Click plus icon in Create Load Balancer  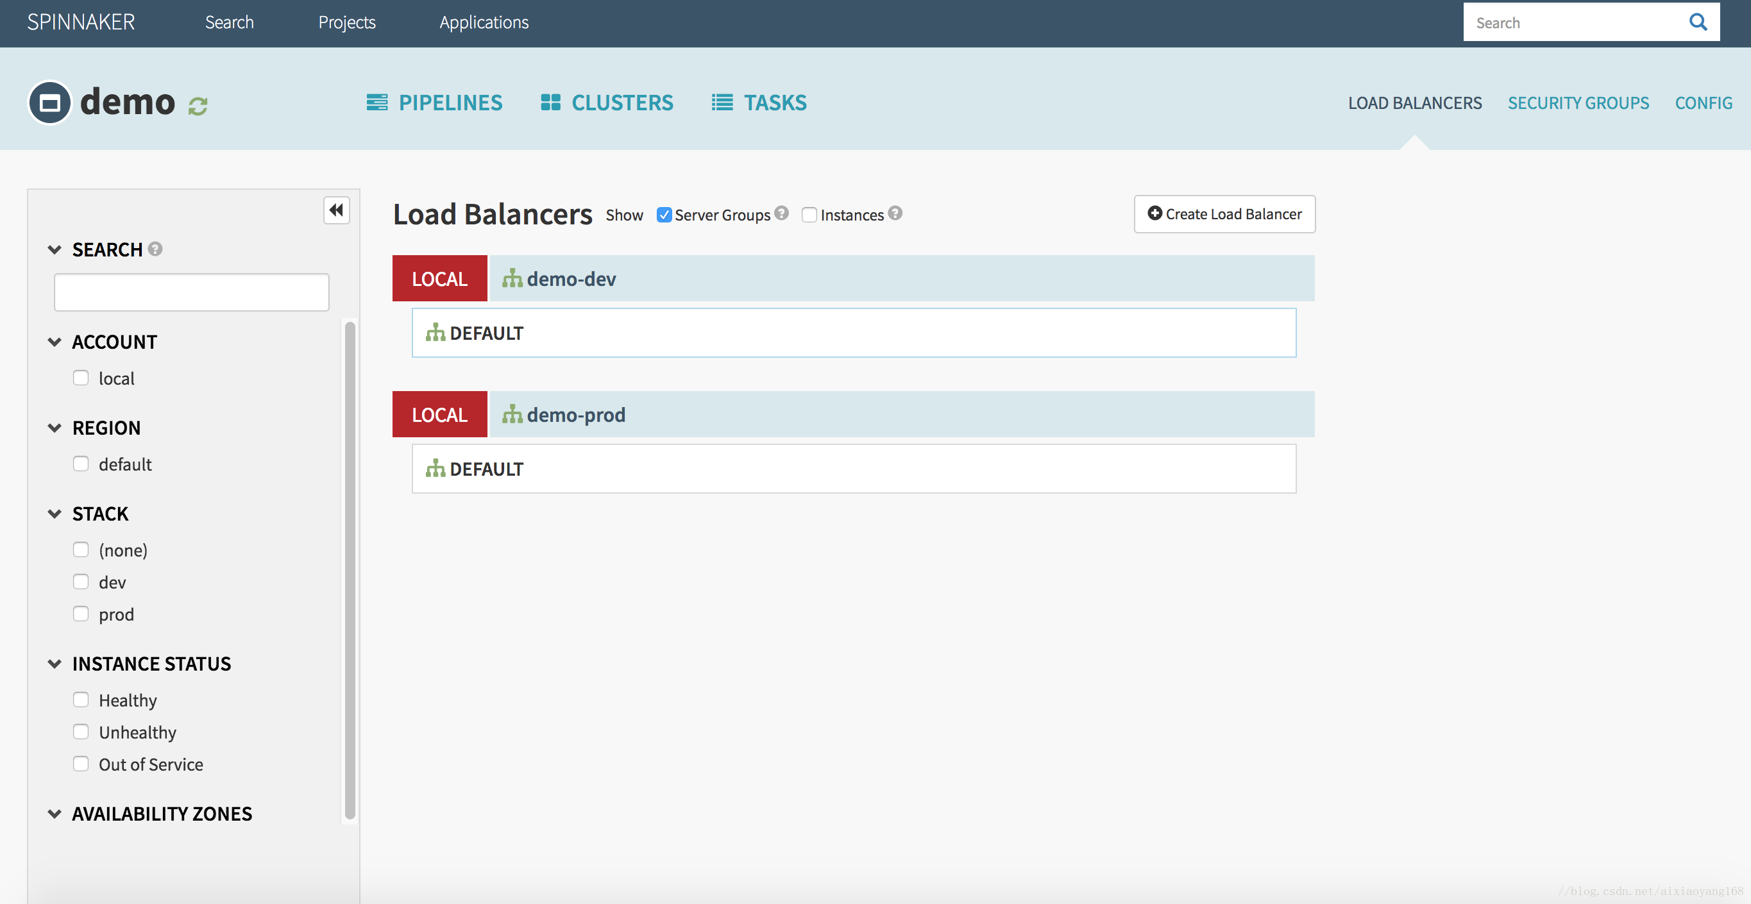click(1155, 213)
